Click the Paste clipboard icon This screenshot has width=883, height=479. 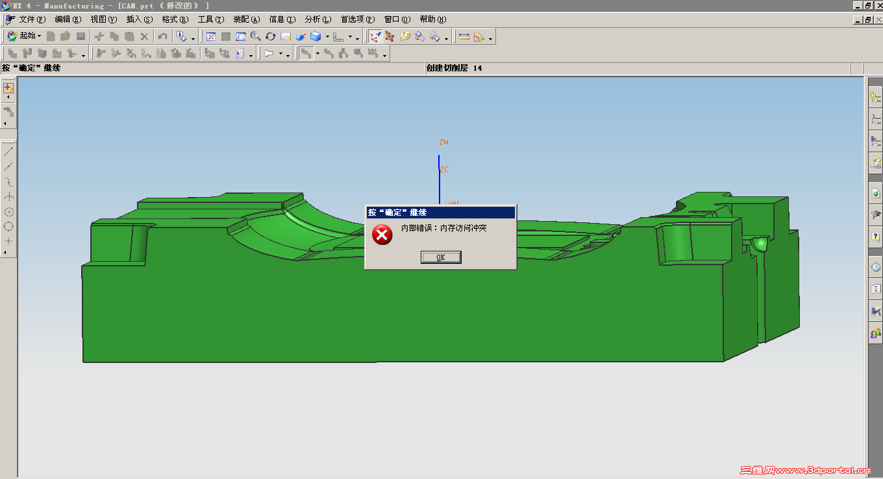pyautogui.click(x=129, y=36)
